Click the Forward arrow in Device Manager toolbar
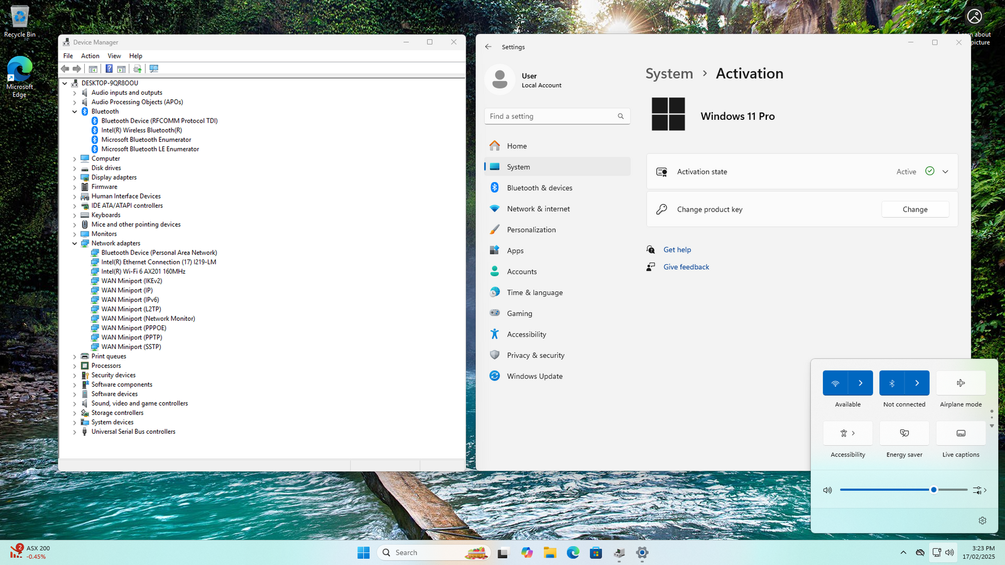The width and height of the screenshot is (1005, 565). 77,69
